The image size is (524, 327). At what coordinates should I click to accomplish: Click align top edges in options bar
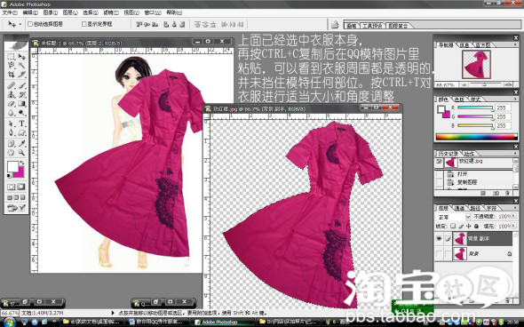coord(139,24)
